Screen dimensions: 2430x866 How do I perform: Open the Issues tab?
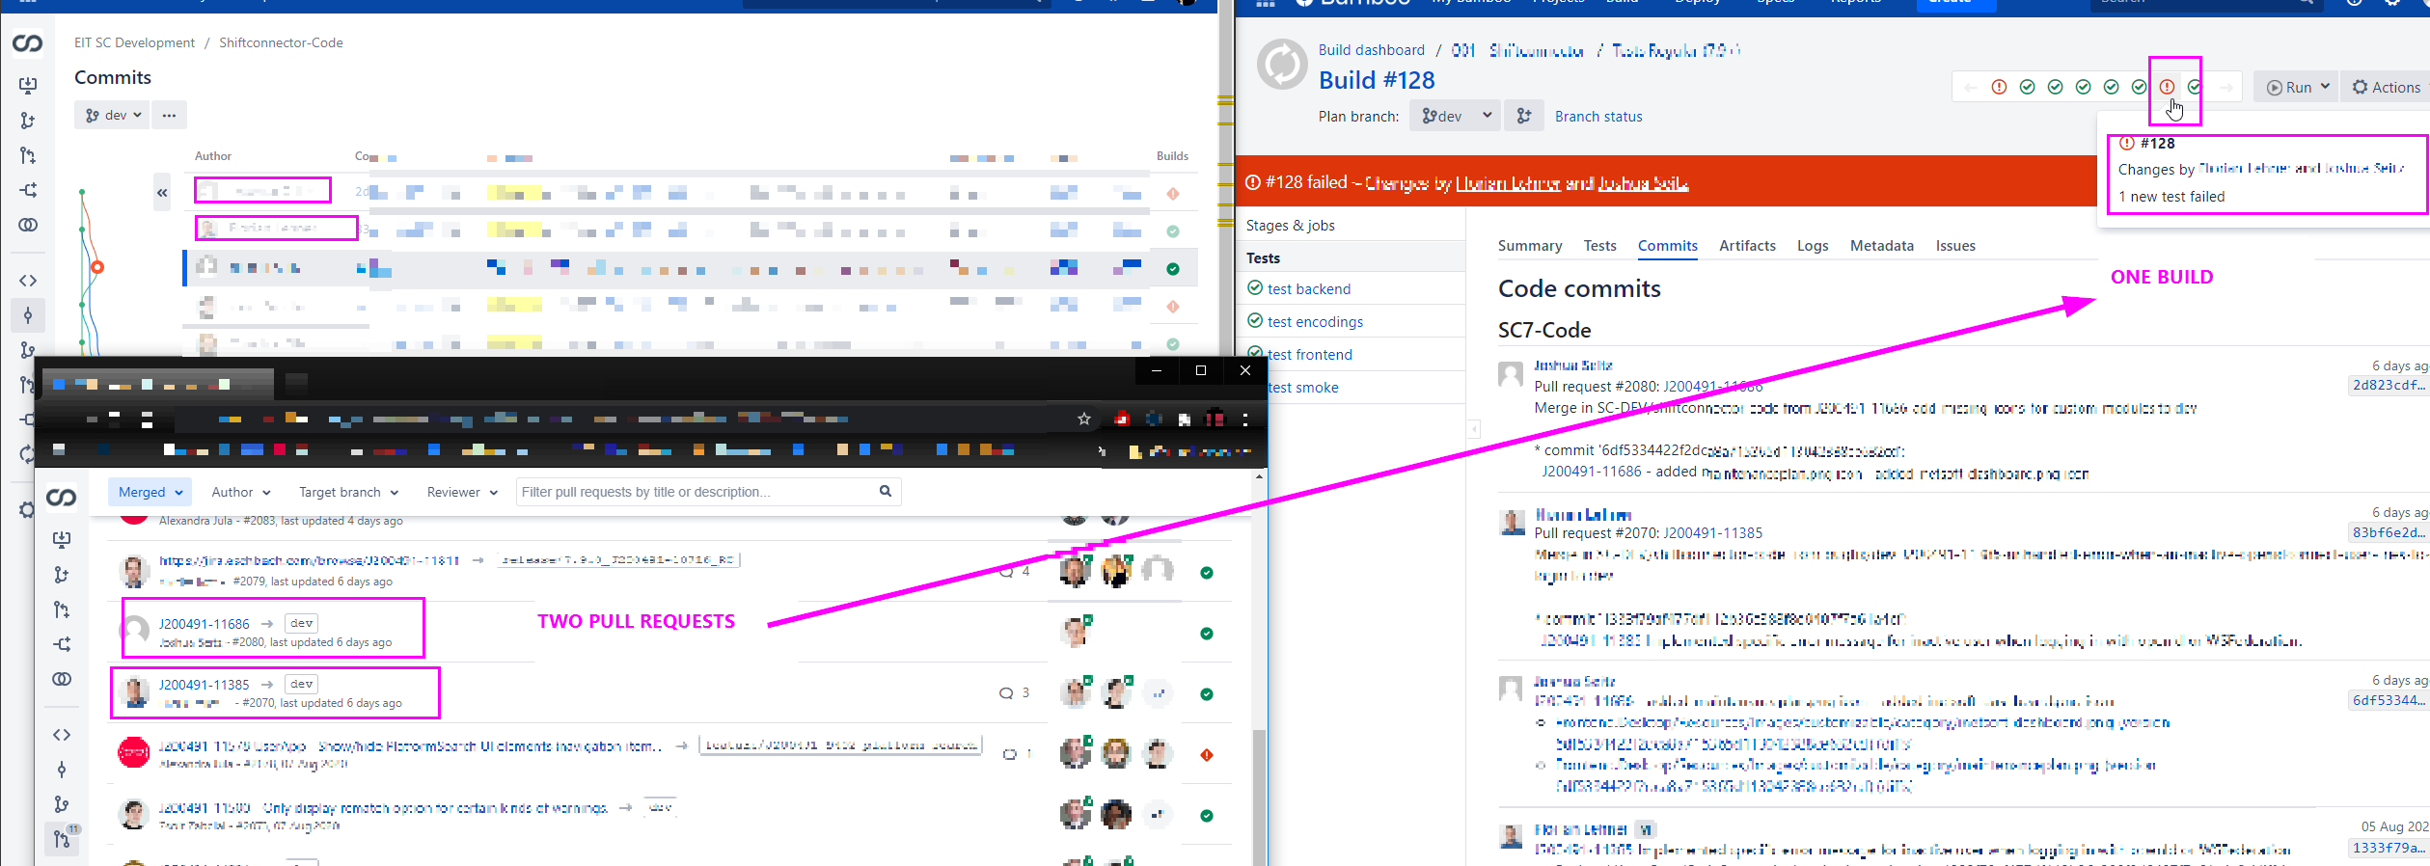pos(1955,246)
